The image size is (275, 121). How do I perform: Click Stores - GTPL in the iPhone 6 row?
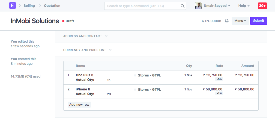[x=149, y=90]
